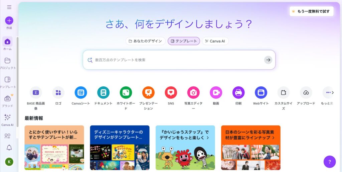Switch to the Canva AI pill tab

tap(215, 41)
